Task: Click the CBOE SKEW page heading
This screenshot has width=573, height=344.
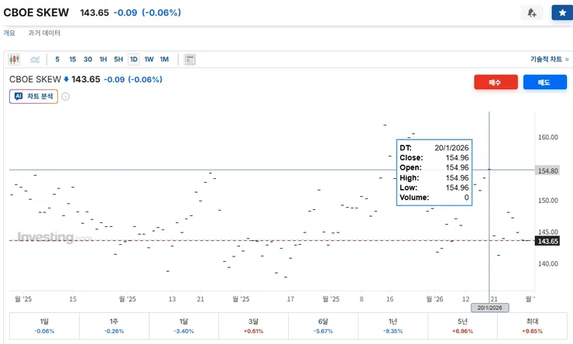Action: pos(36,12)
